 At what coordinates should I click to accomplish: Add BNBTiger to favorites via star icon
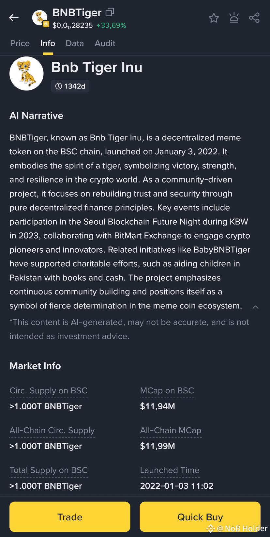[x=214, y=18]
